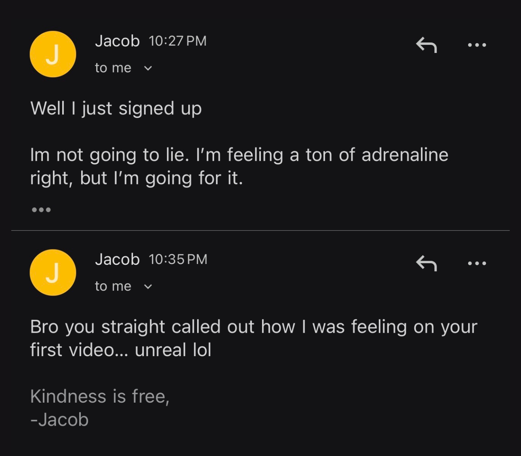
Task: Tap the "Well I just signed up" line
Action: (x=116, y=108)
